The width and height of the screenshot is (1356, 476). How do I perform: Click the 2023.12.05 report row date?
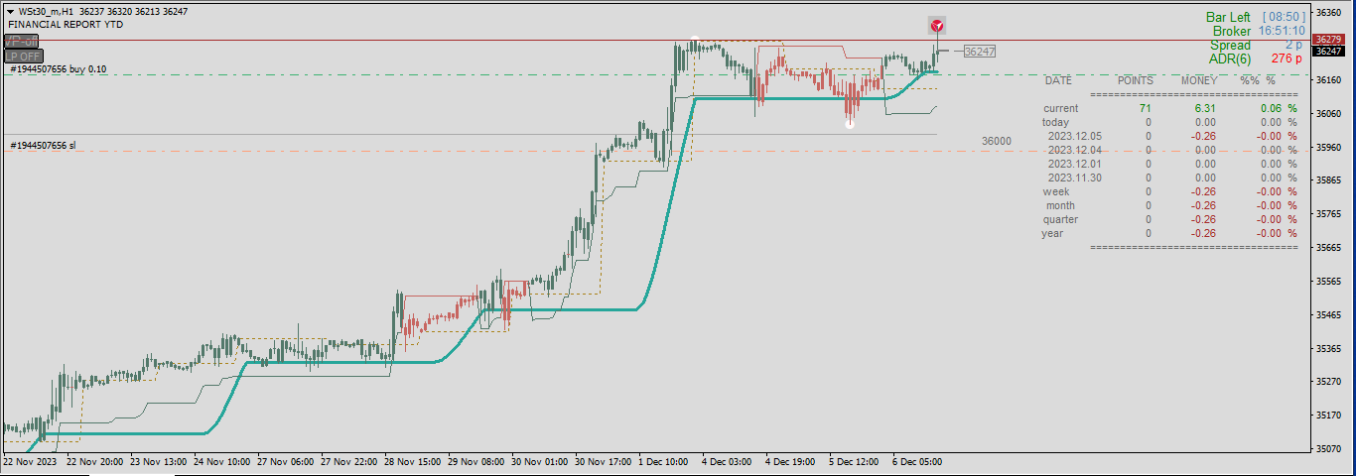pos(1075,136)
